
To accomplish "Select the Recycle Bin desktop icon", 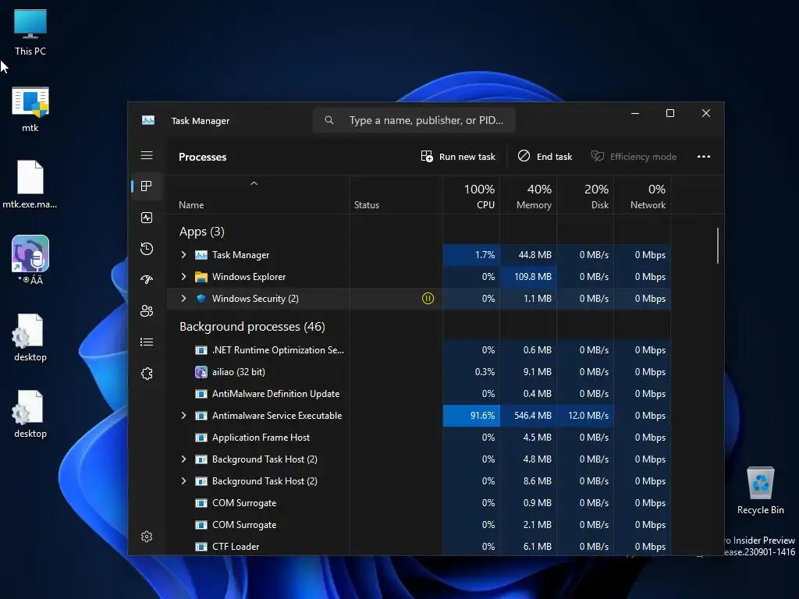I will (760, 491).
